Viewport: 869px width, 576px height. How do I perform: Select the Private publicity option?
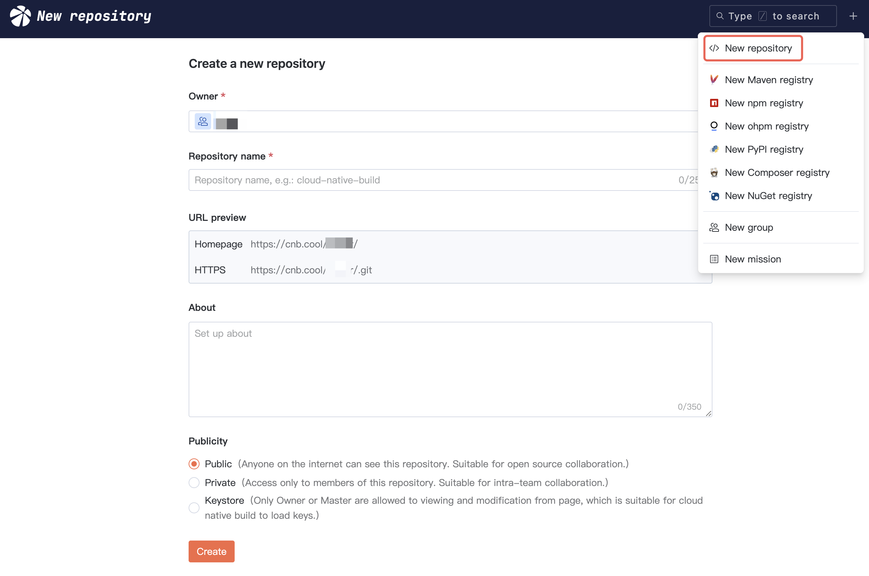(194, 482)
